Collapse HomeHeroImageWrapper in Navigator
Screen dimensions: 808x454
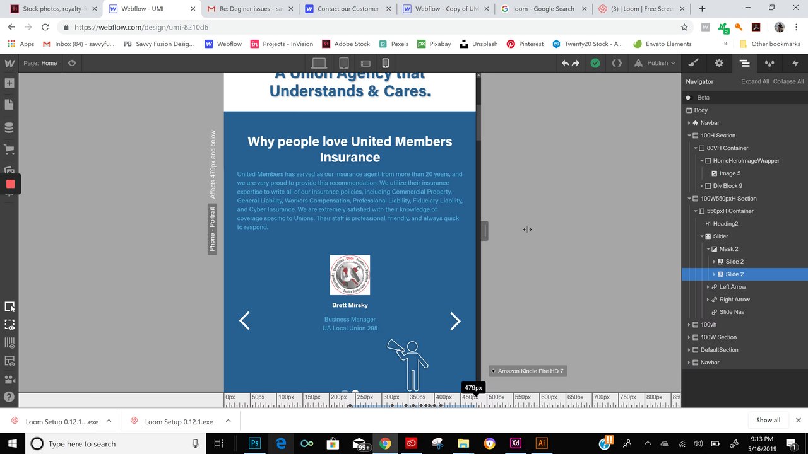pos(702,161)
